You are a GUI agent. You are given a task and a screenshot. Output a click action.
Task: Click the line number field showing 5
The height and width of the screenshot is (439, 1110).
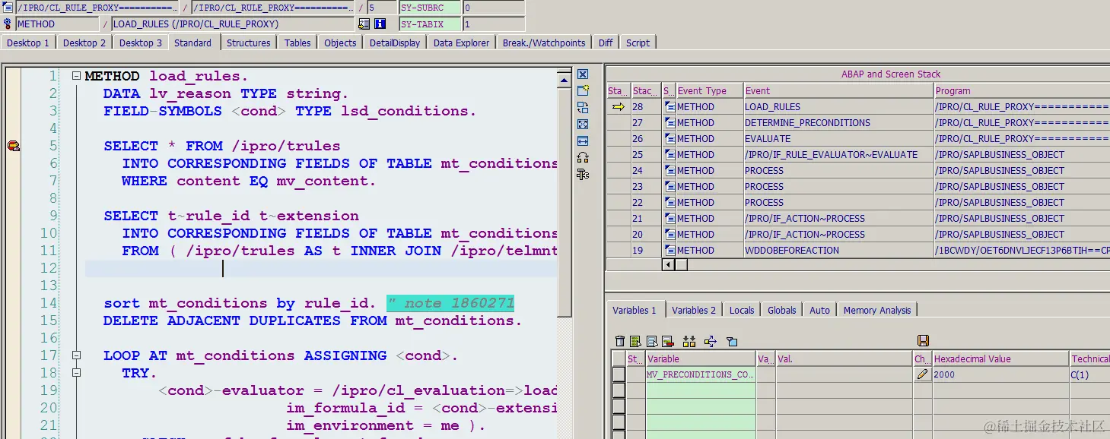pyautogui.click(x=381, y=8)
